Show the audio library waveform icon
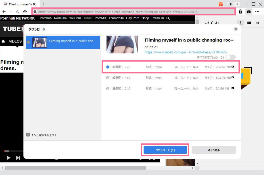264x175 pixels. point(258,23)
